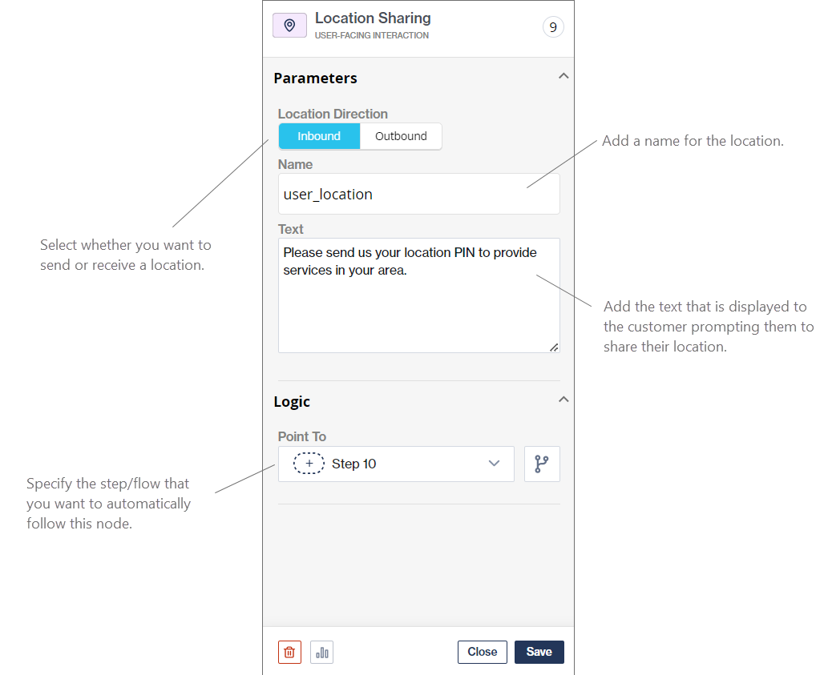Screen dimensions: 824x675
Task: Switch Location Direction to Outbound
Action: click(401, 136)
